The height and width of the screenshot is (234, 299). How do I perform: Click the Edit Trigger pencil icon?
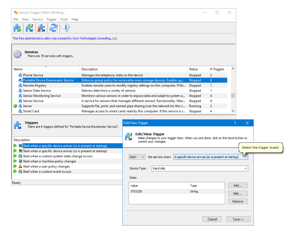(x=29, y=28)
